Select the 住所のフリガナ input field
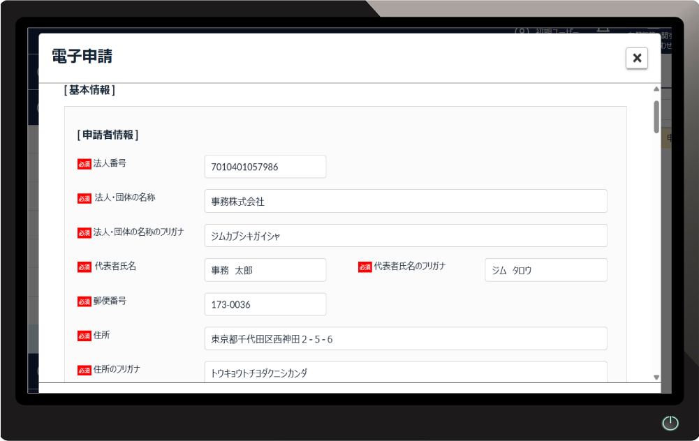The height and width of the screenshot is (441, 699). point(404,372)
